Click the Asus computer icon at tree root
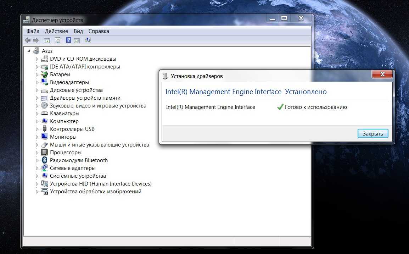Screen dimensions: 409x254 coord(36,51)
